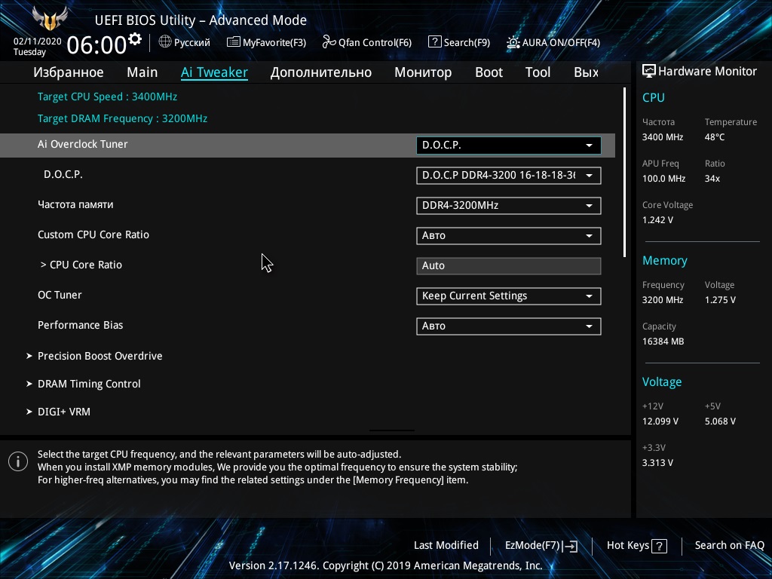Open the Custom CPU Core Ratio dropdown

[x=509, y=235]
